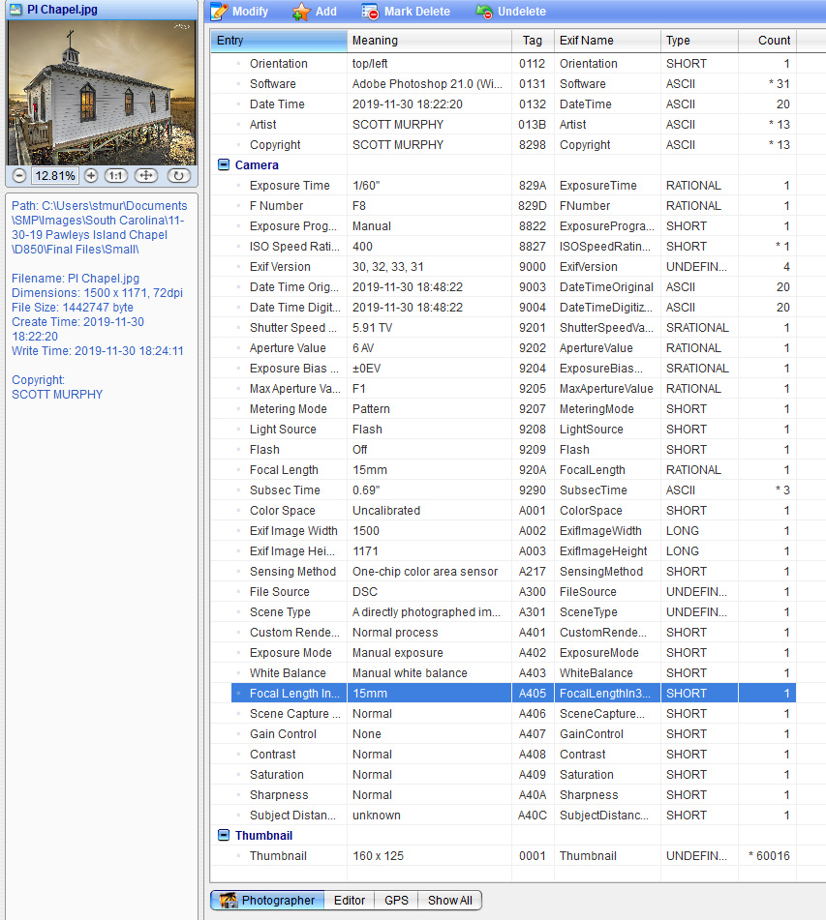Viewport: 826px width, 920px height.
Task: Rotate the preview image
Action: tap(178, 176)
